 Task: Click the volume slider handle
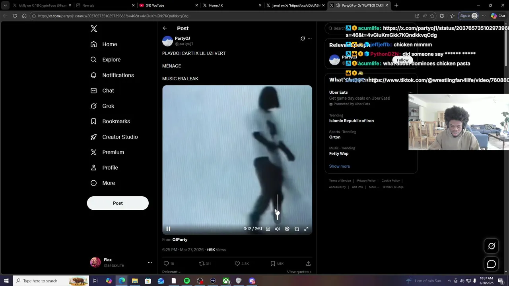[x=278, y=213]
